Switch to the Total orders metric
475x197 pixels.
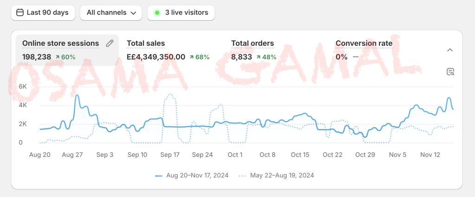pos(252,43)
